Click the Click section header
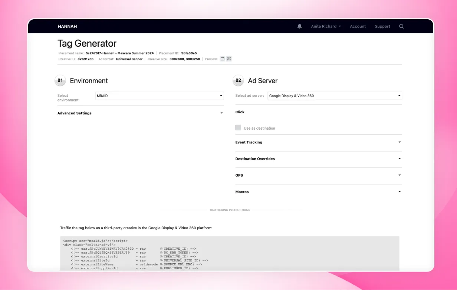457x290 pixels. tap(240, 112)
